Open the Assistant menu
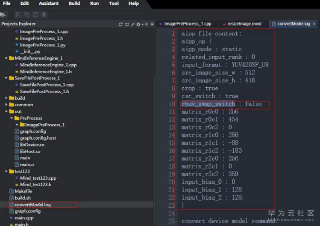This screenshot has width=320, height=226. pos(49,3)
